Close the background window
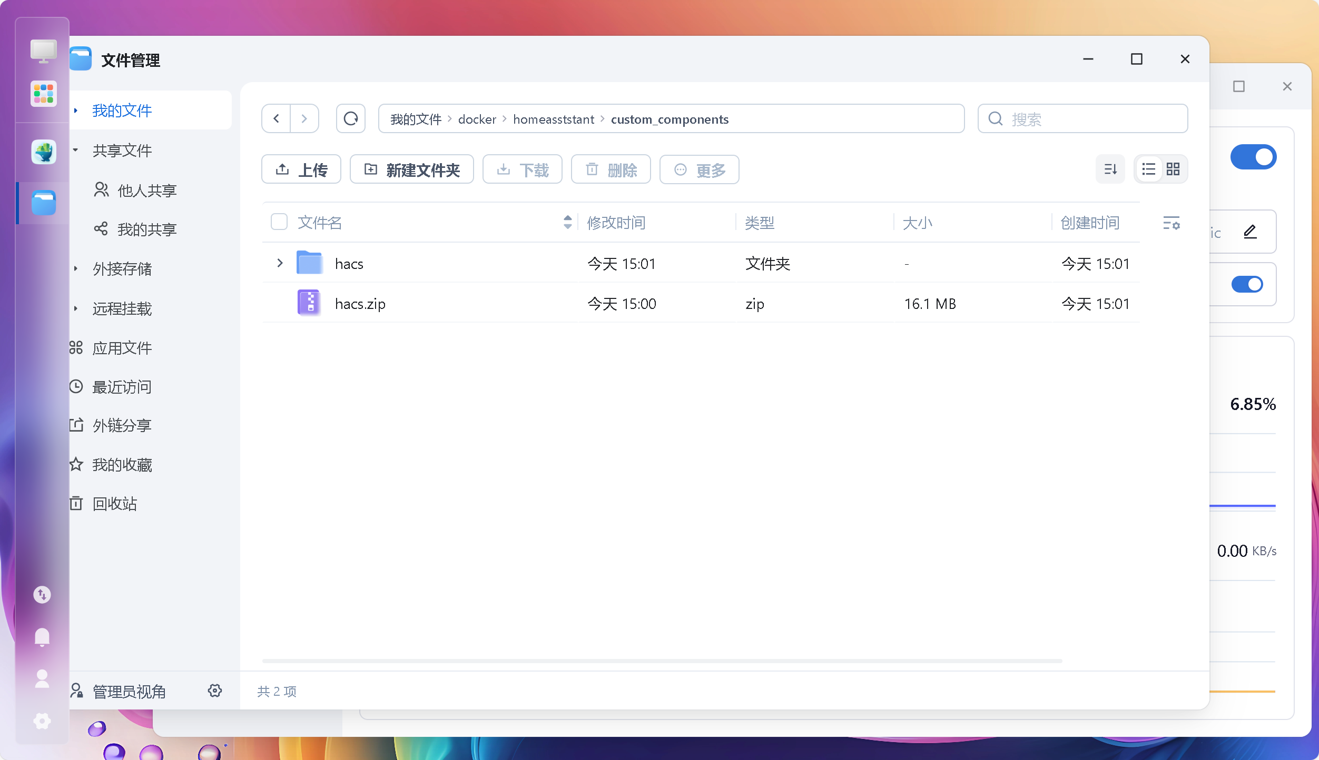1319x760 pixels. [1287, 86]
